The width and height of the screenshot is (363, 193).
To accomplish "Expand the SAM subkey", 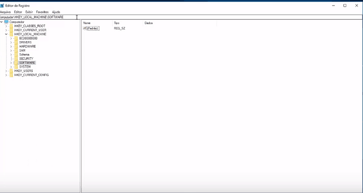I will pos(11,51).
